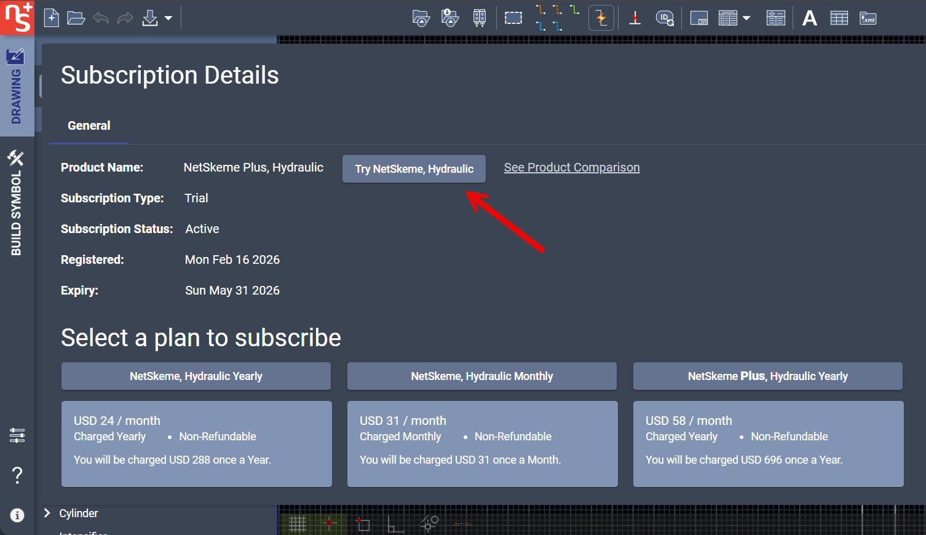Choose NetSkeme, Hydraulic Monthly plan
Viewport: 926px width, 535px height.
(x=482, y=376)
